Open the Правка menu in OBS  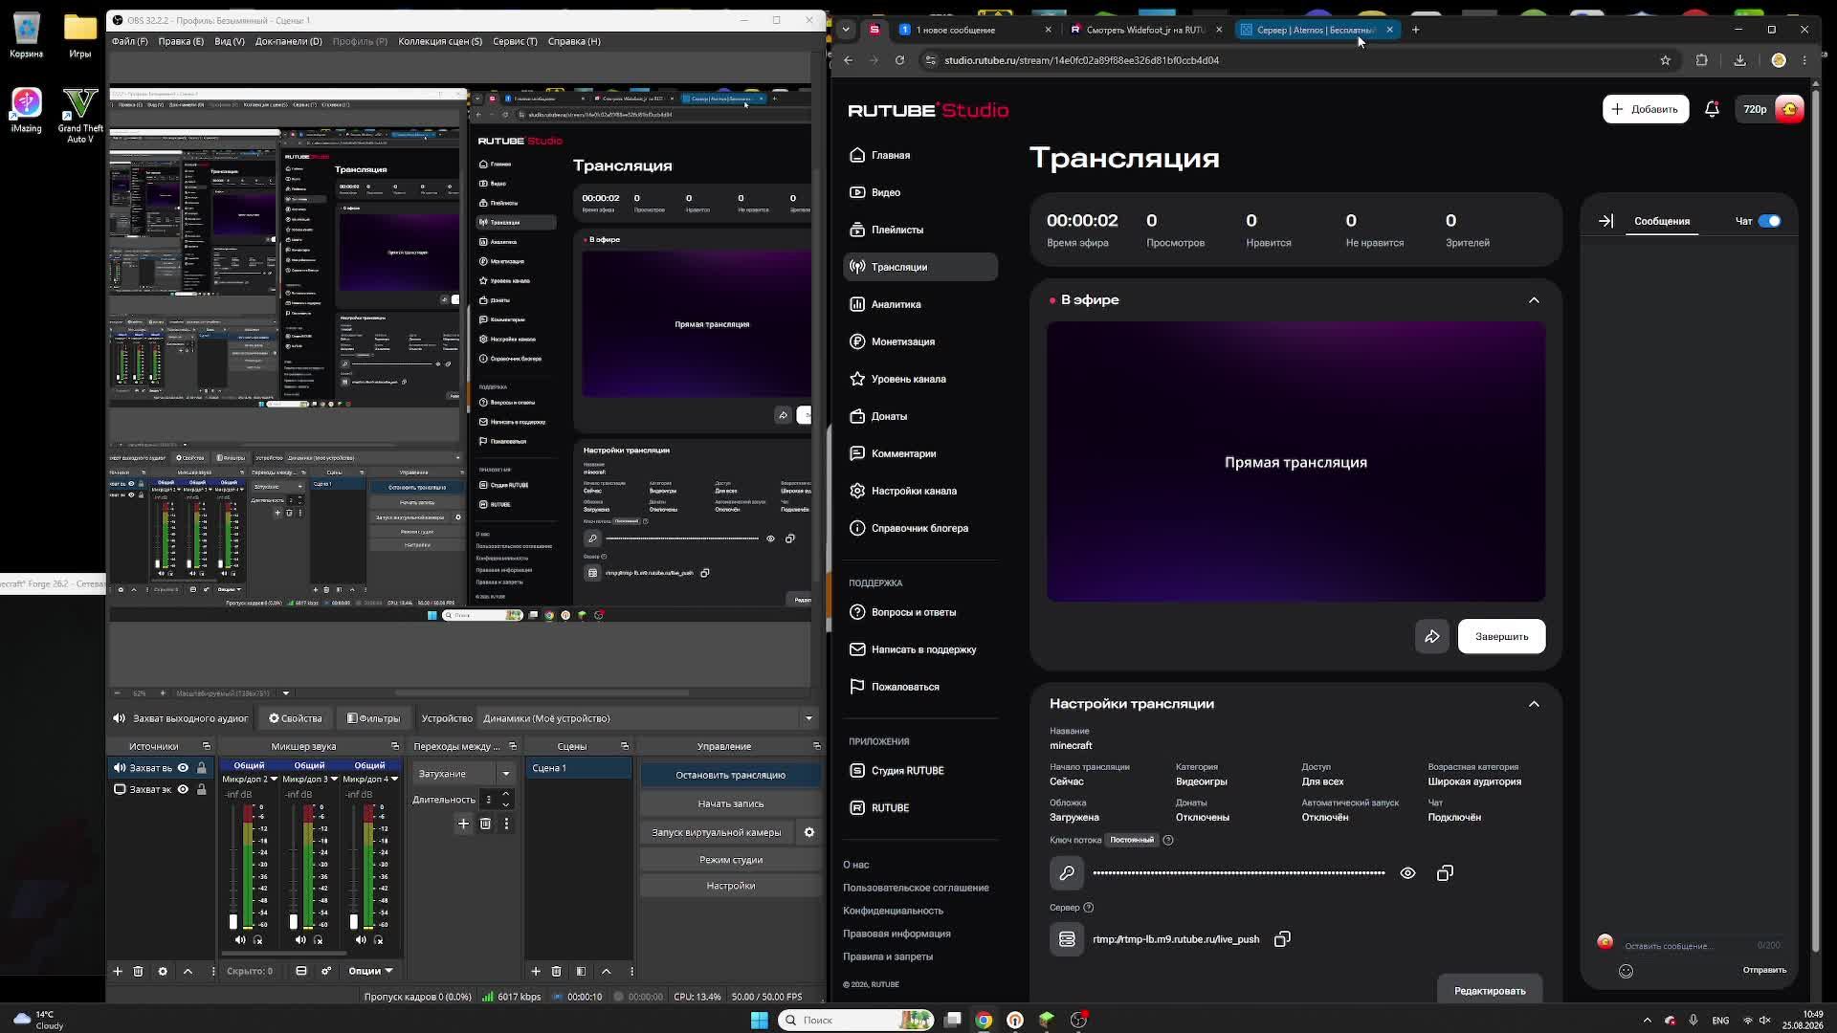tap(181, 41)
